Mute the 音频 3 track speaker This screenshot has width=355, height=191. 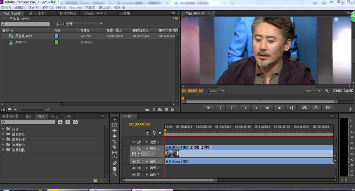[x=134, y=174]
